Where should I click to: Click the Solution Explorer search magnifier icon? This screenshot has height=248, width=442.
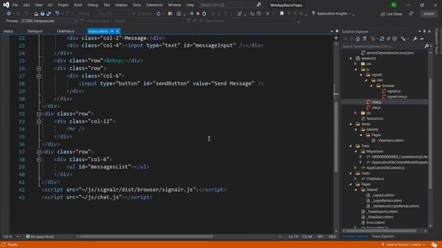(427, 46)
